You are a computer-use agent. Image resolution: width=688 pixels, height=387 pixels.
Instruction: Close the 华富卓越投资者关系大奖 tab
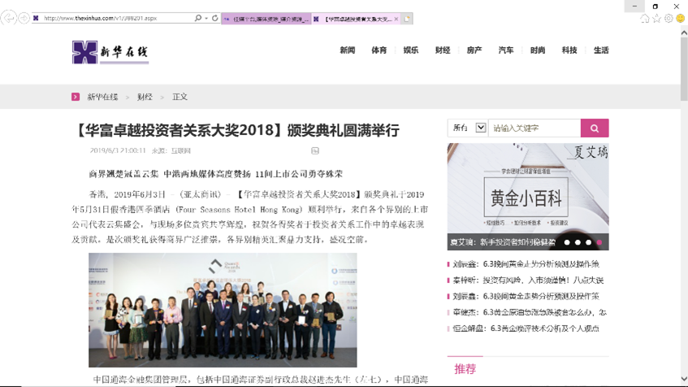point(396,19)
